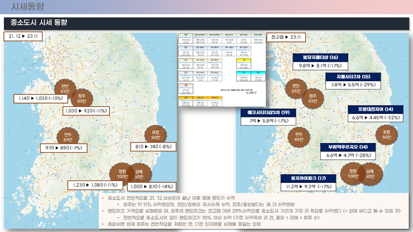
Task: Click the 용지아이파크 (17) label
Action: click(308, 179)
